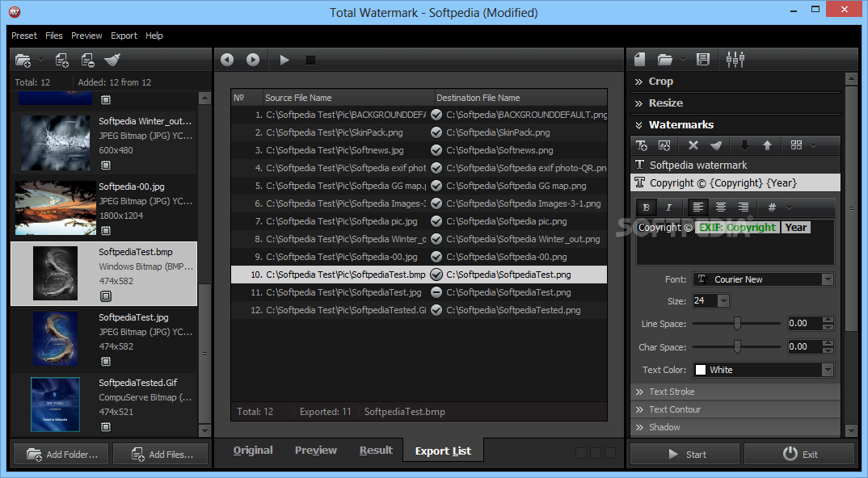The width and height of the screenshot is (868, 478).
Task: Add a text watermark with T-plus icon
Action: [x=642, y=145]
